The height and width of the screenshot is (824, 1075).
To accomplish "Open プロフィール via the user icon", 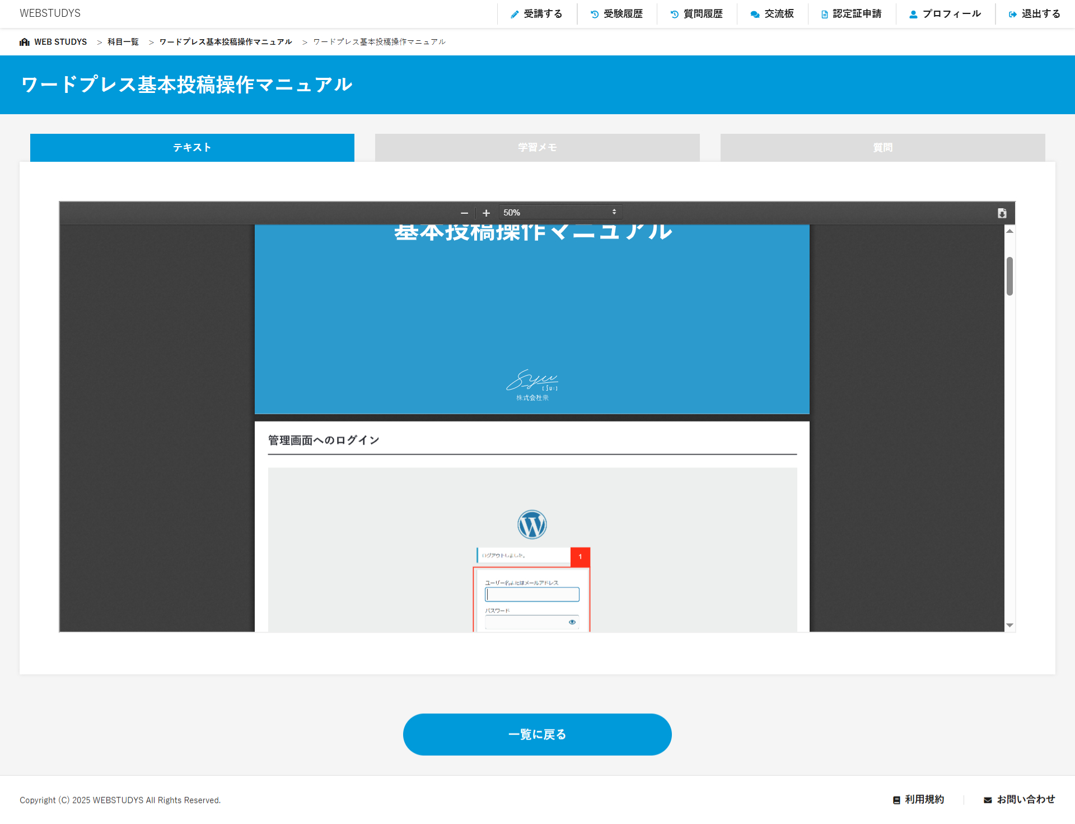I will click(914, 13).
